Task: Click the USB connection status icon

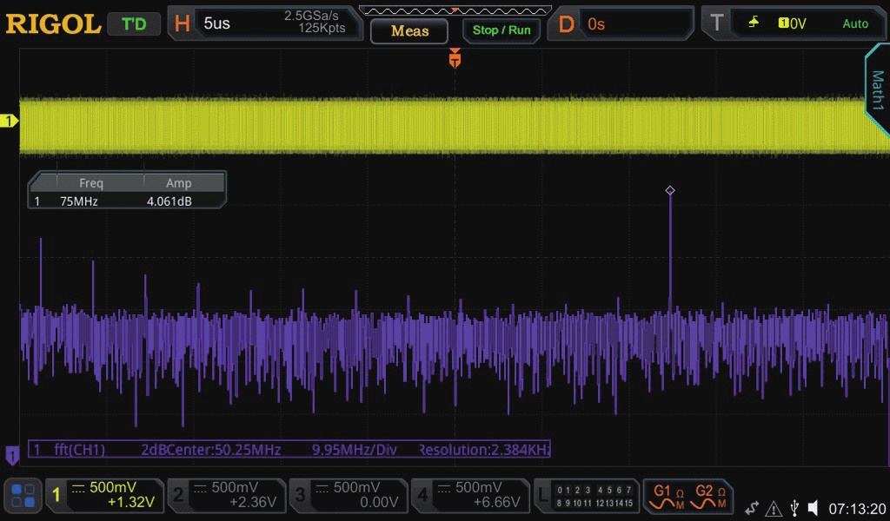Action: coord(794,508)
